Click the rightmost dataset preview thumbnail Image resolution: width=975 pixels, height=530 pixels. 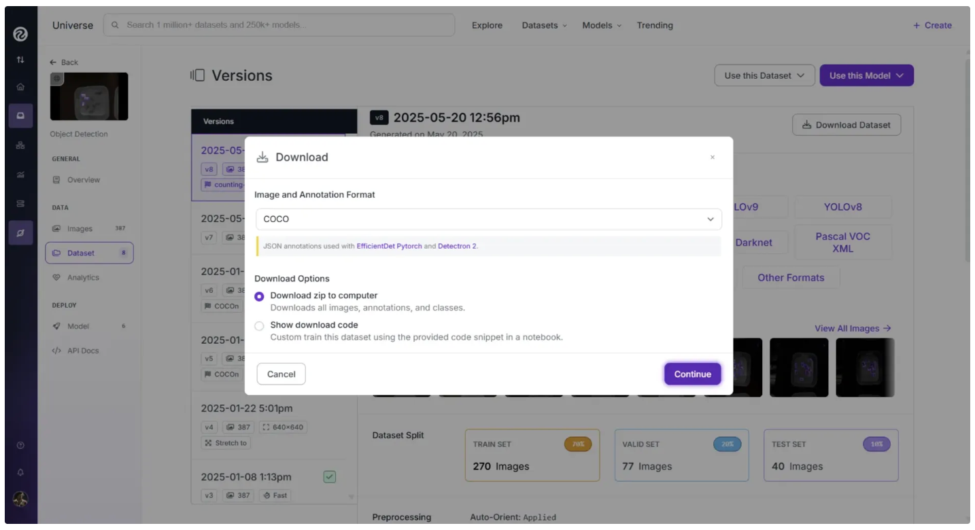[865, 368]
